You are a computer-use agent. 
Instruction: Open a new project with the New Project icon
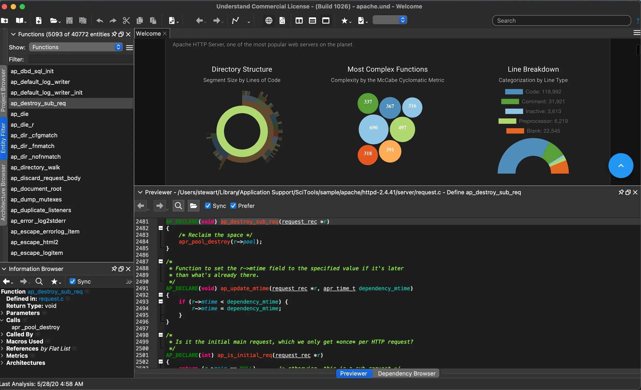click(x=5, y=20)
